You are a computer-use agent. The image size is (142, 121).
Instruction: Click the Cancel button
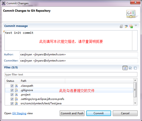(125, 113)
